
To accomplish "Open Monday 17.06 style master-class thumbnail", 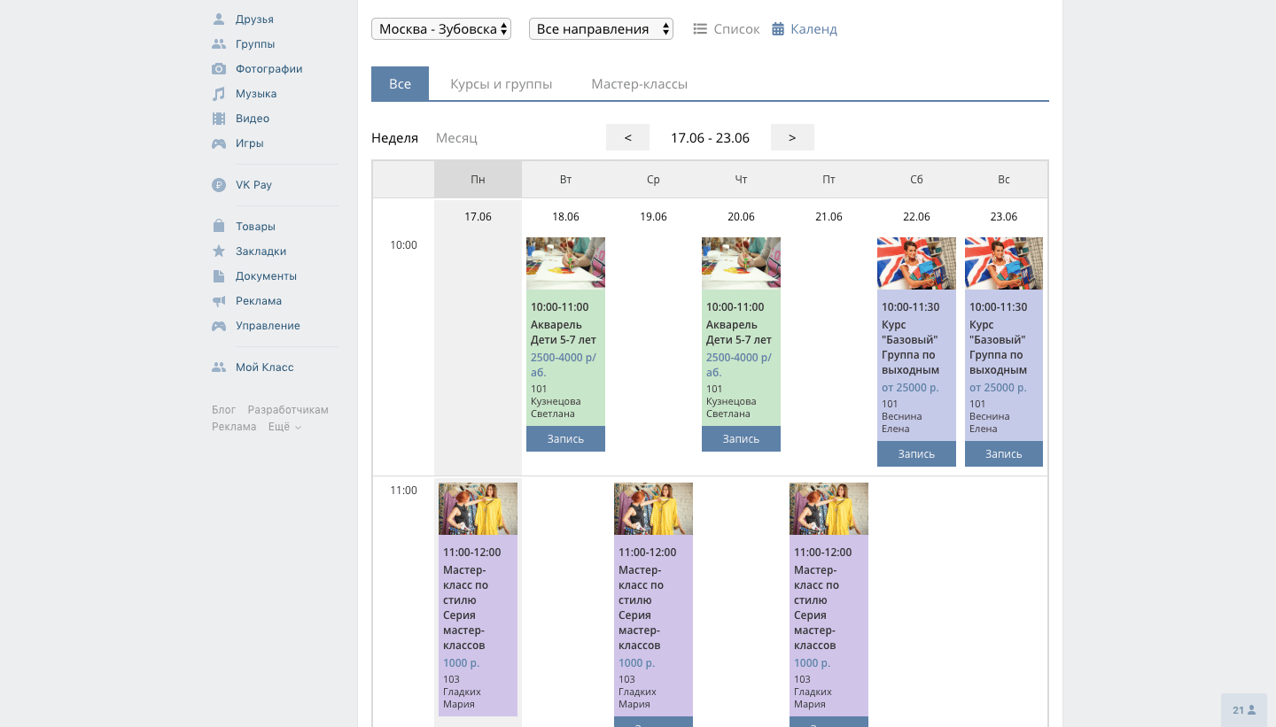I will tap(478, 508).
